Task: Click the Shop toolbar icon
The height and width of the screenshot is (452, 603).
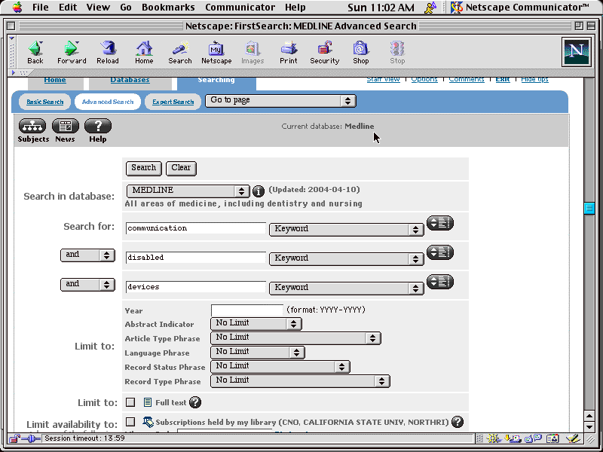Action: [361, 52]
